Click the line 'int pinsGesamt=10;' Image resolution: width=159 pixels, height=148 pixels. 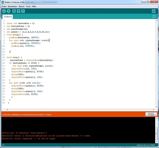tap(17, 29)
